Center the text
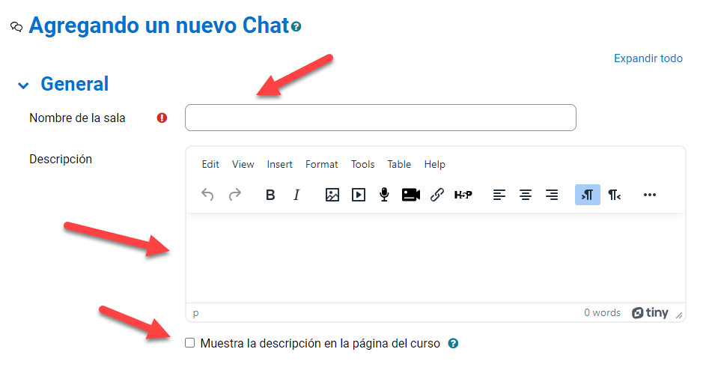This screenshot has height=367, width=718. (526, 195)
